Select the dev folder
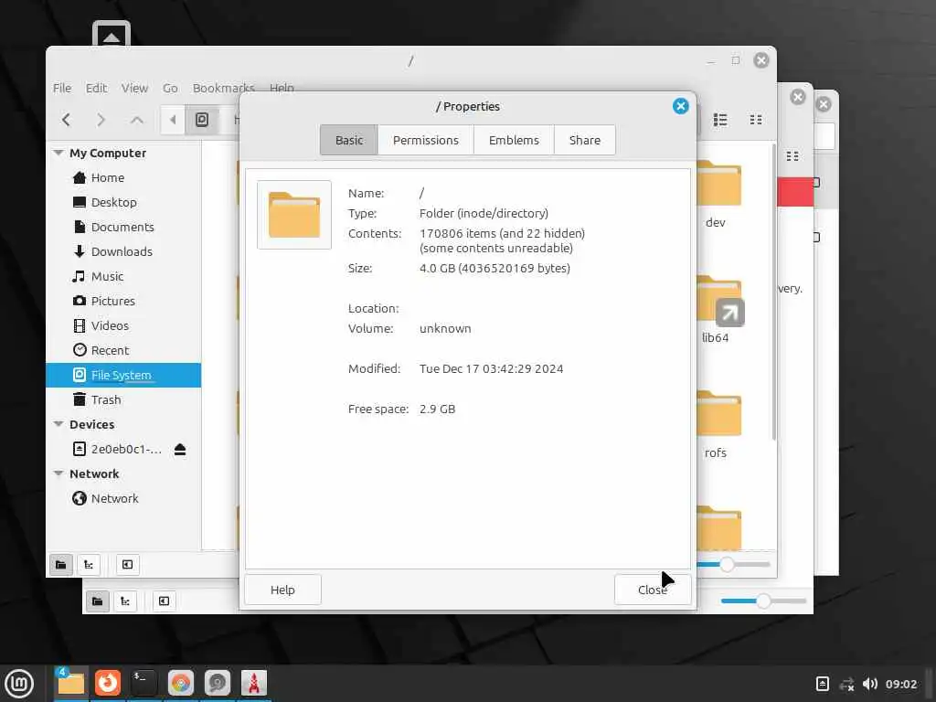The image size is (936, 702). tap(718, 196)
